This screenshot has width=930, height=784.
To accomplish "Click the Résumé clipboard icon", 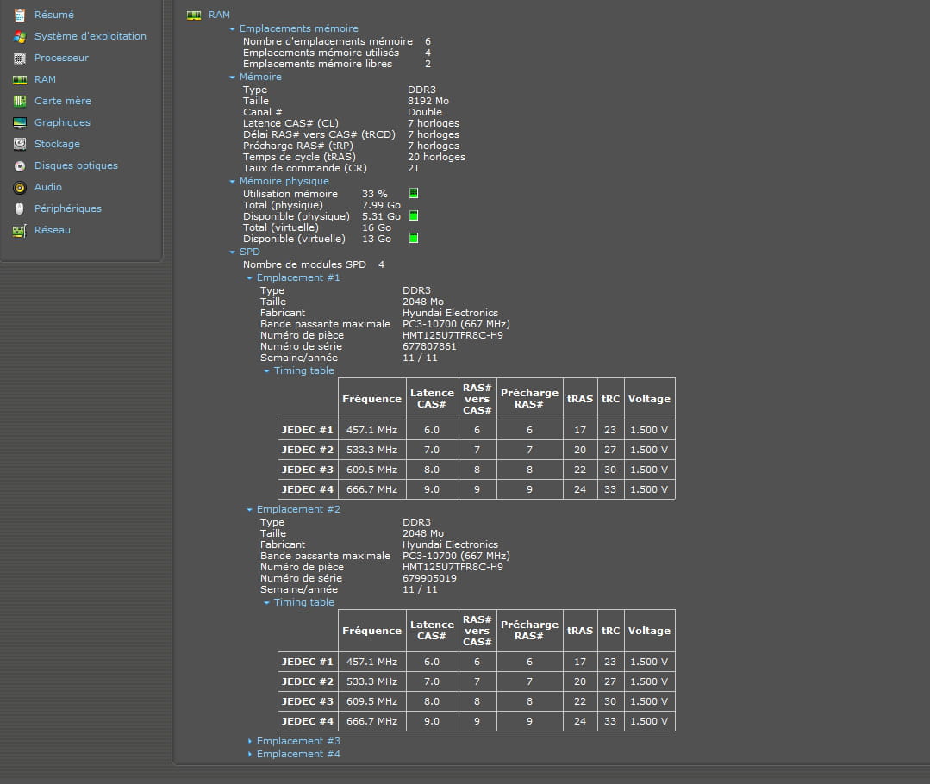I will pos(19,15).
